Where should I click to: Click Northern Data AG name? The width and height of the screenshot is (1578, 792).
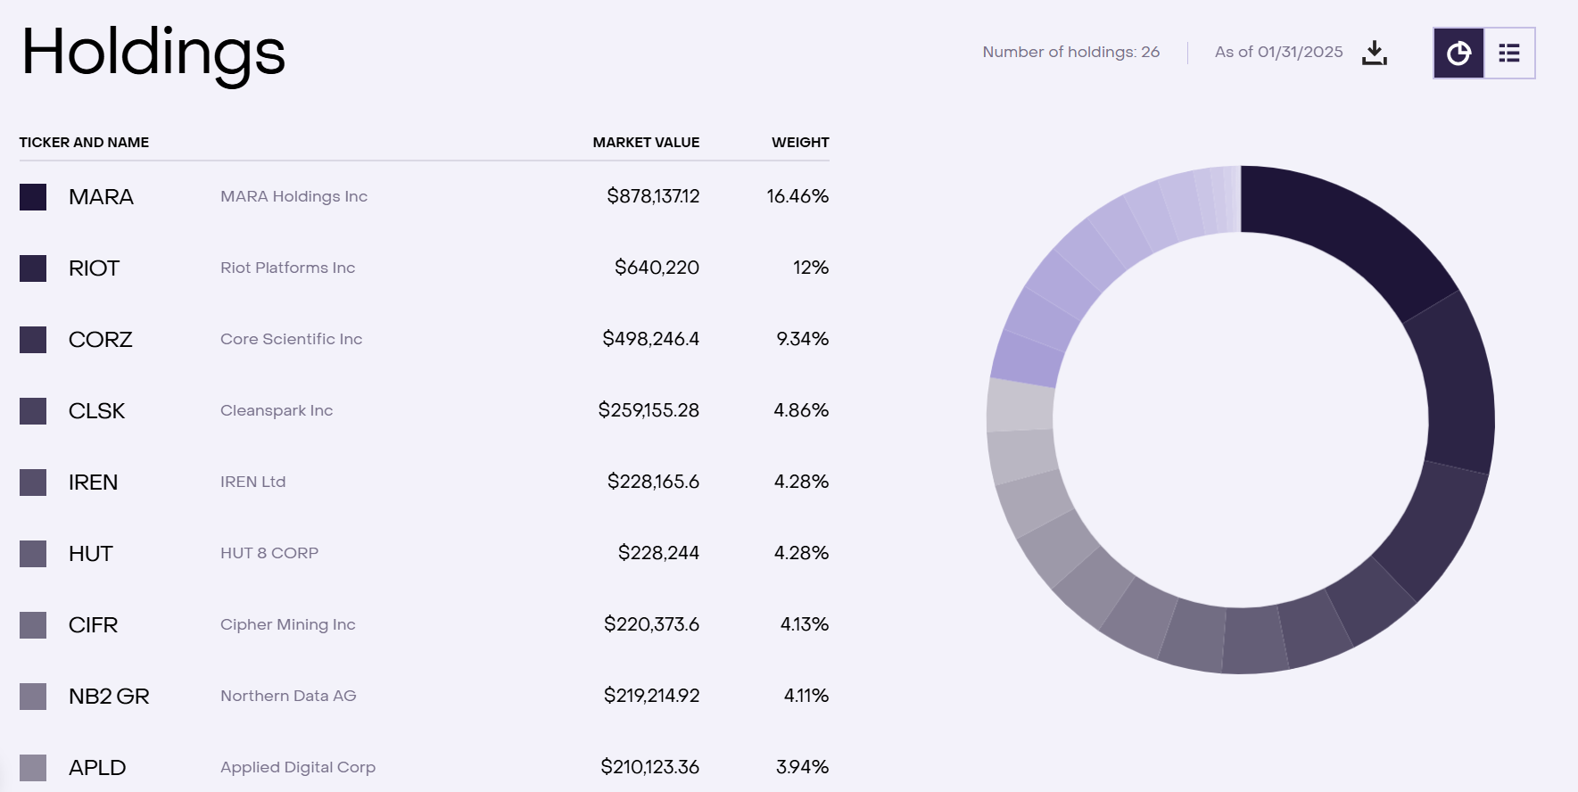point(288,696)
